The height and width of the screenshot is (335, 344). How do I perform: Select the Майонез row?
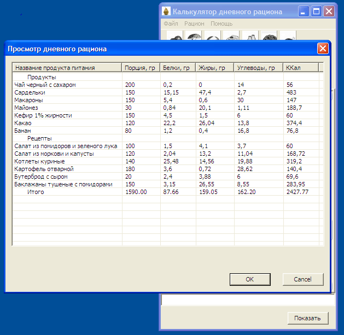coord(167,108)
